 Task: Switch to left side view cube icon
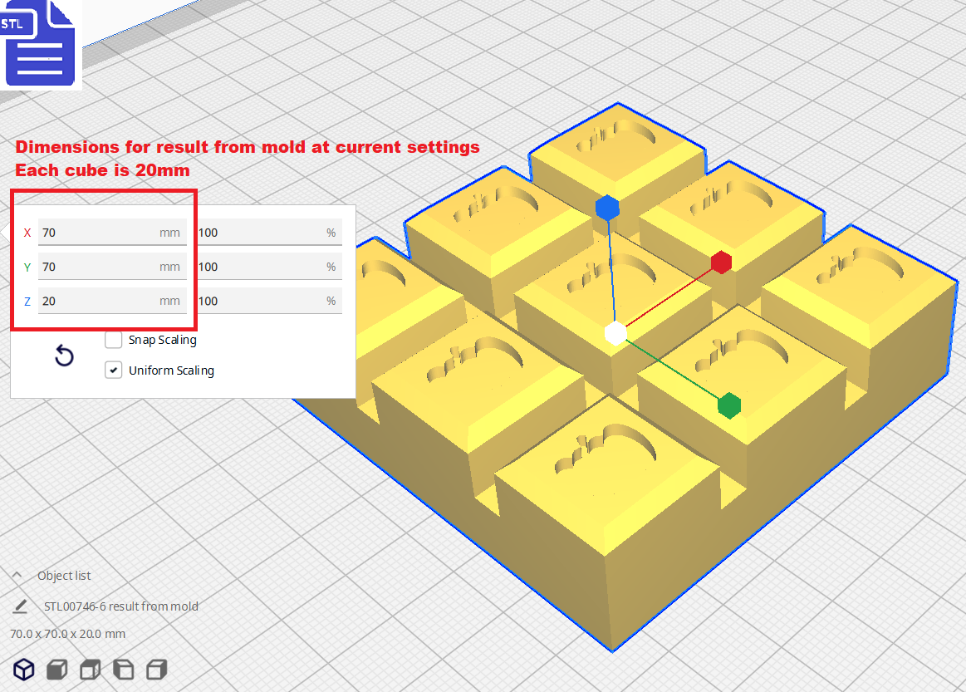124,670
